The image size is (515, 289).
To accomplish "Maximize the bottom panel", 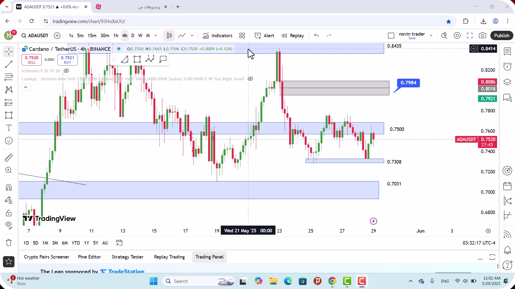I will (492, 257).
